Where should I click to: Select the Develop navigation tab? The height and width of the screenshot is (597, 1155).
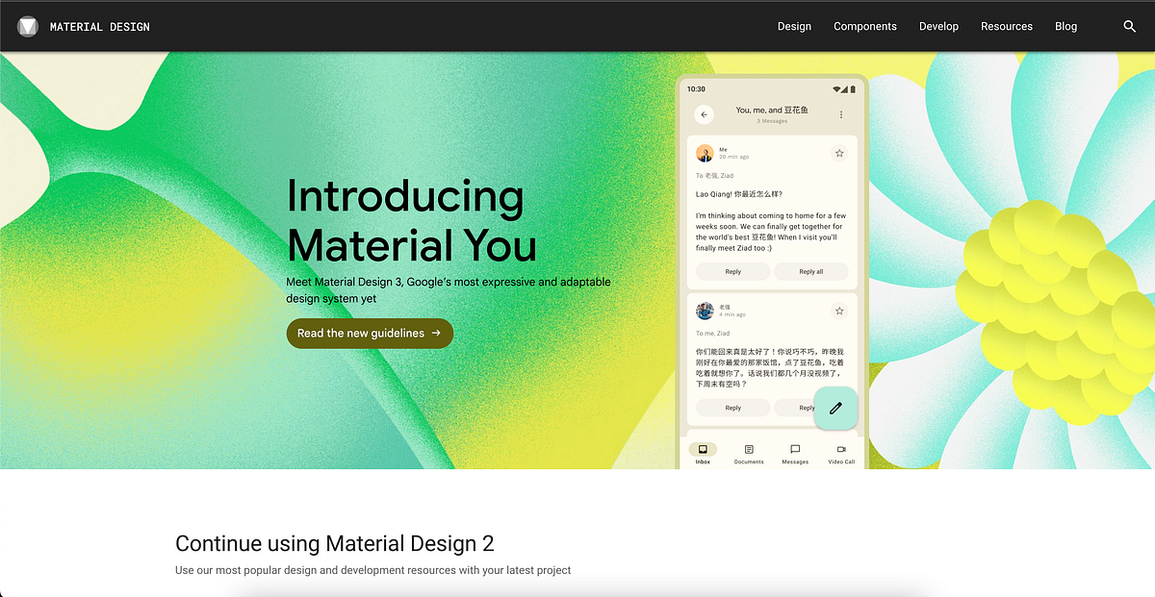pyautogui.click(x=938, y=26)
